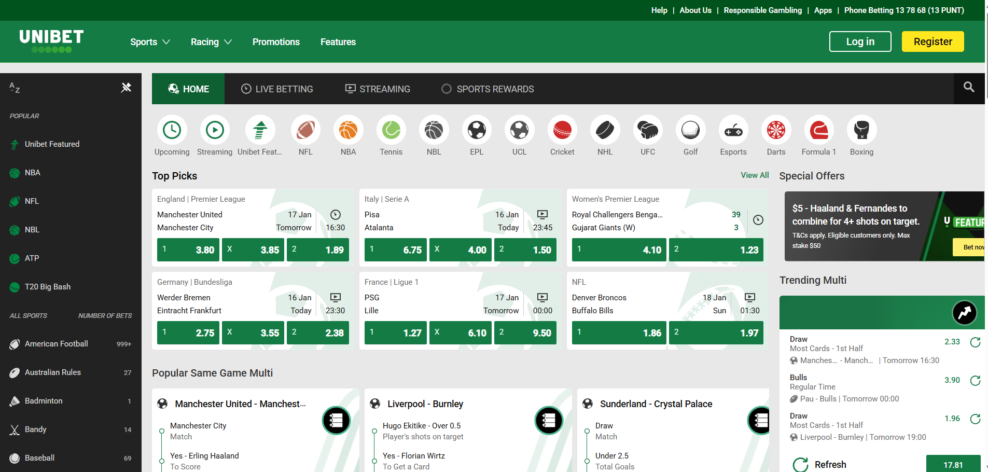Open the UCL soccer icon

pyautogui.click(x=519, y=130)
